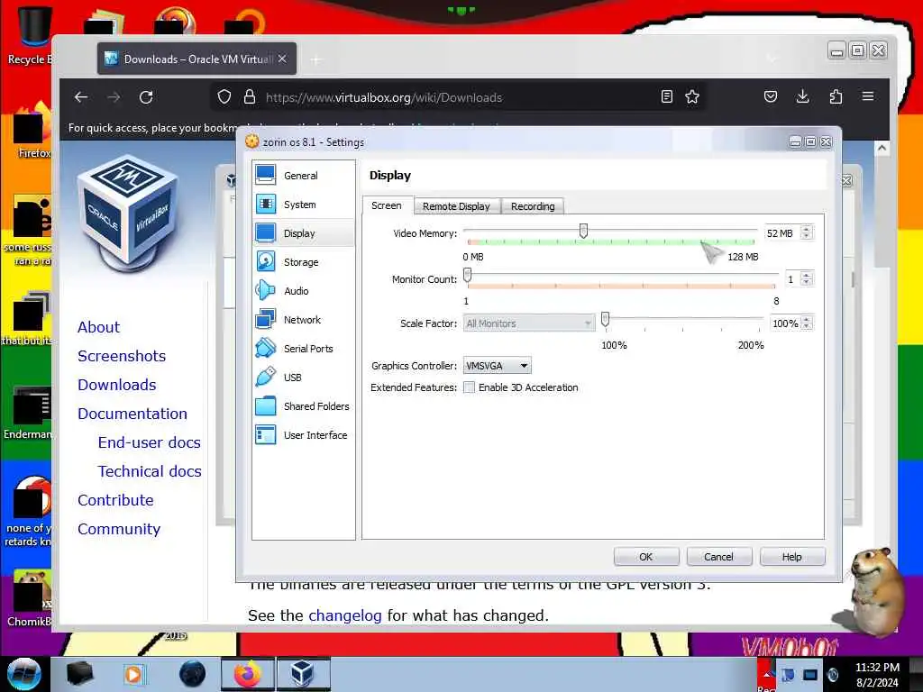Open the Storage settings category
Viewport: 923px width, 692px height.
[303, 262]
